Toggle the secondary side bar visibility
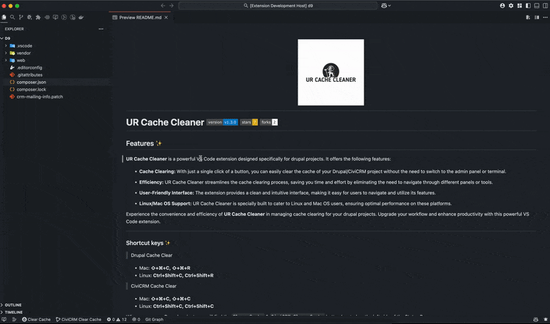 coord(545,6)
